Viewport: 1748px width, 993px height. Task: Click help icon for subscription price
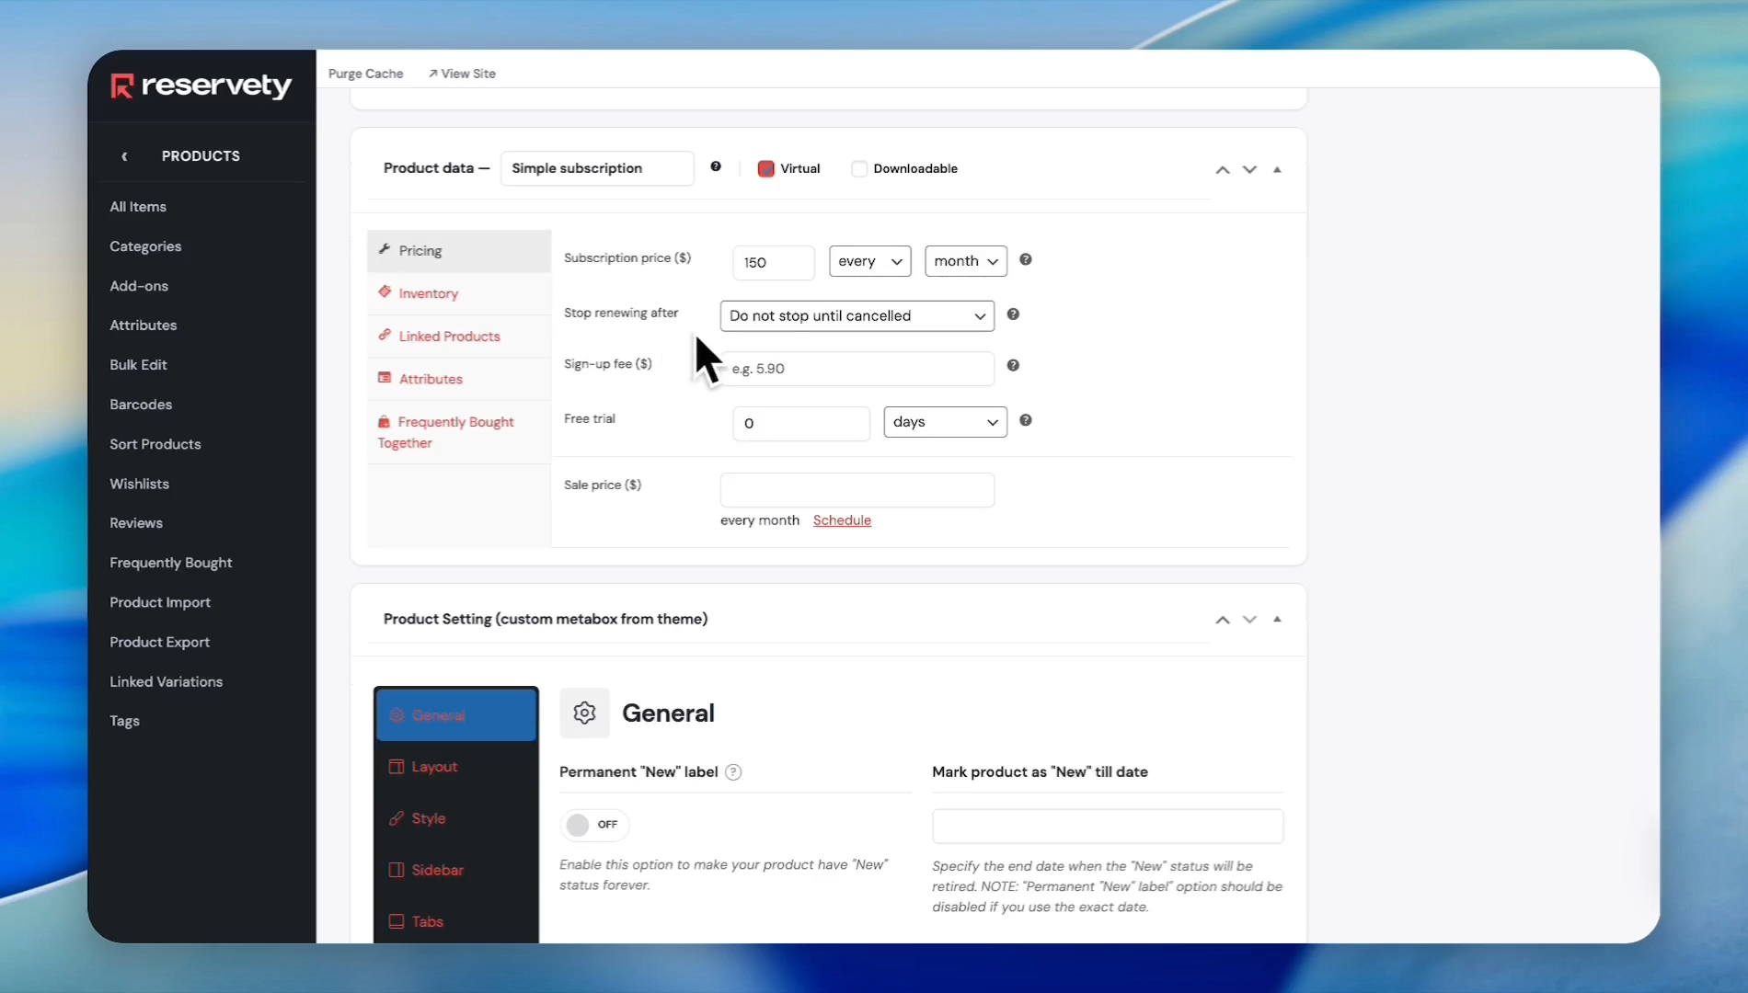[x=1026, y=260]
